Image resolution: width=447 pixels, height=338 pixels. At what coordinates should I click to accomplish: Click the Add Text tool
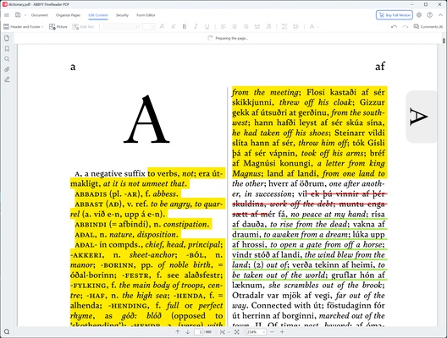pos(83,27)
